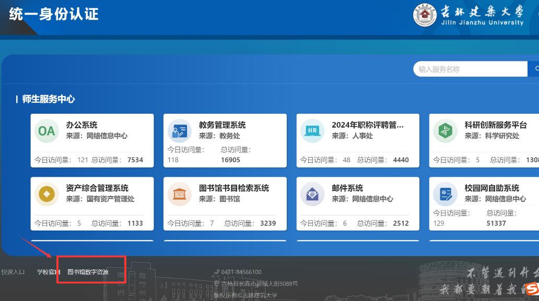Open the 办公系统 service card
The width and height of the screenshot is (539, 301).
click(x=91, y=140)
